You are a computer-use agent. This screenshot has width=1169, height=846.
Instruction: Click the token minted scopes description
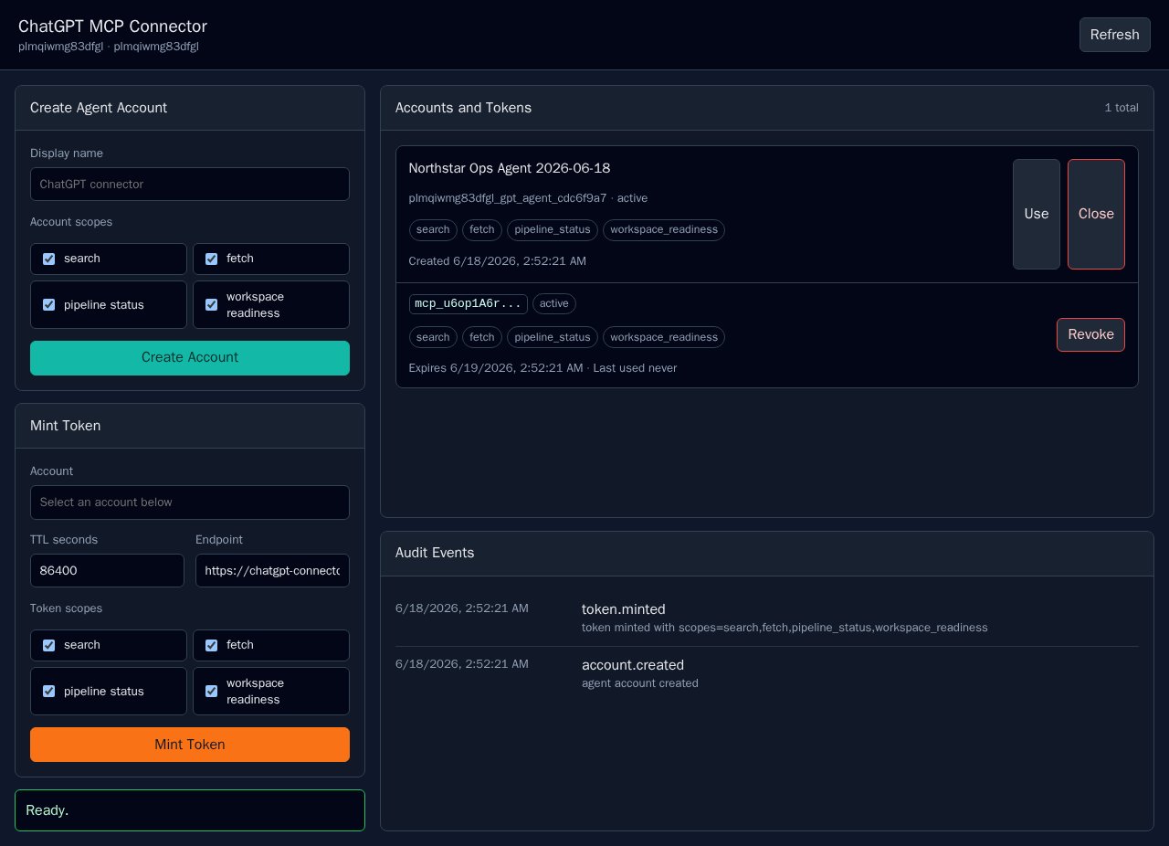click(x=785, y=628)
